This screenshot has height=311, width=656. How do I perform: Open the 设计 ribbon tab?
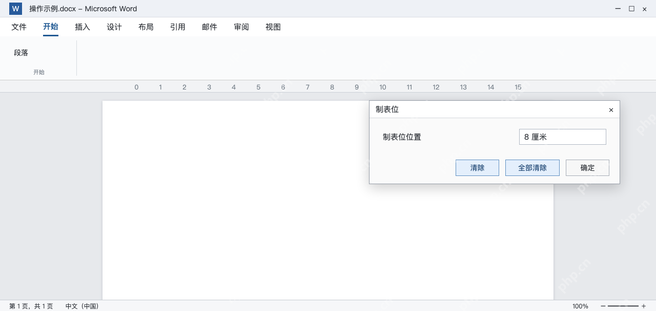point(114,27)
